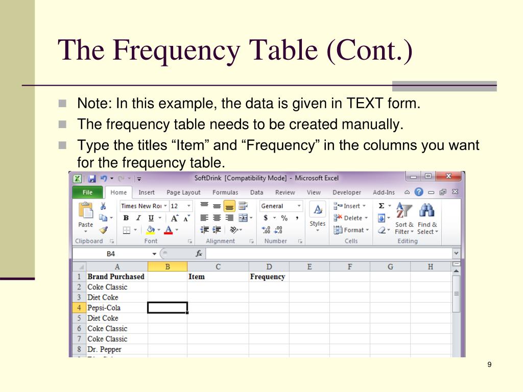The width and height of the screenshot is (523, 392).
Task: Align text right
Action: 229,218
